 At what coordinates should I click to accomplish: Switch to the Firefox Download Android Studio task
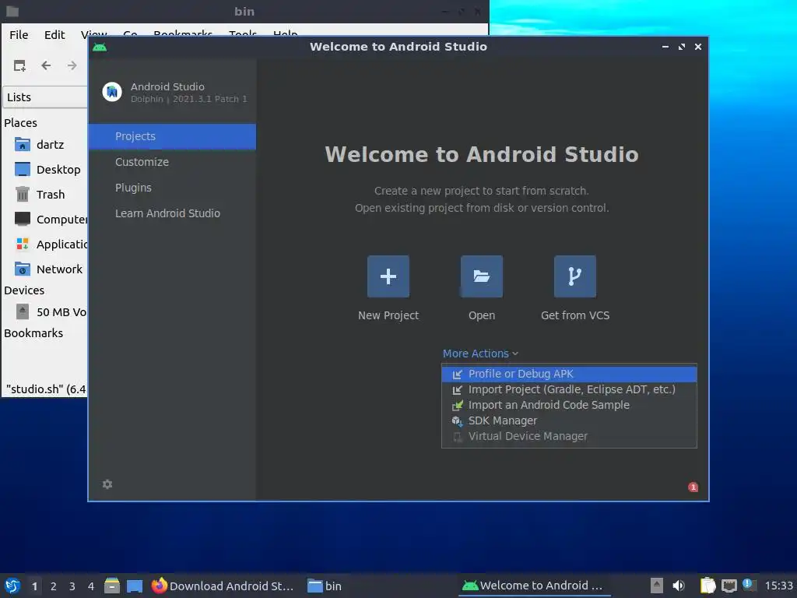[223, 586]
